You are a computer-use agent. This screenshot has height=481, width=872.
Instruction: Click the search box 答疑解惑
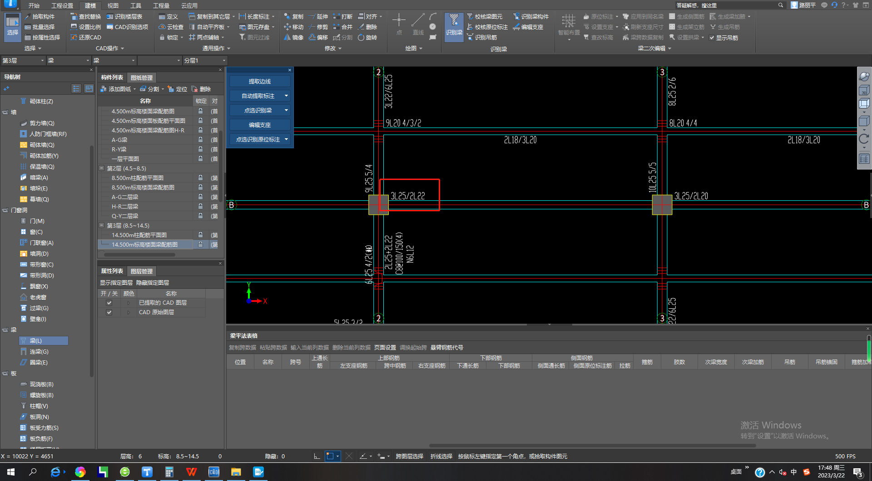pos(729,5)
